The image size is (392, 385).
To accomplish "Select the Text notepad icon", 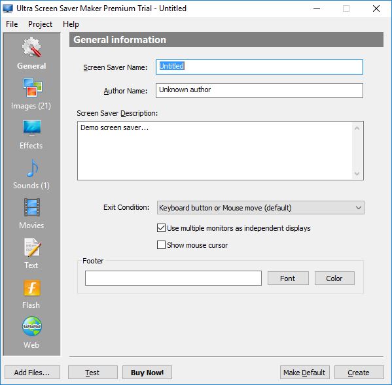I will pos(32,248).
